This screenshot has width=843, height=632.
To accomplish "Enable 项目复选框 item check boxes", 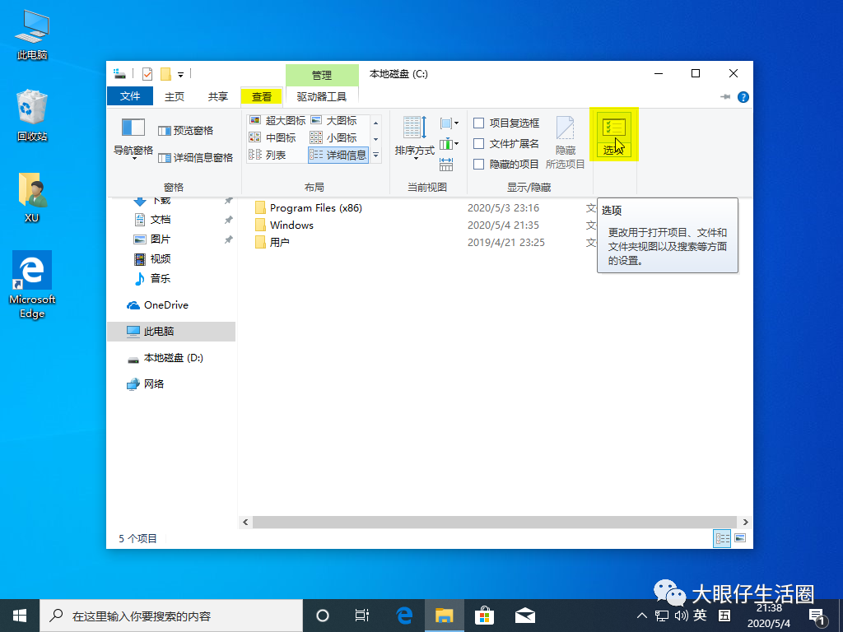I will (x=503, y=122).
